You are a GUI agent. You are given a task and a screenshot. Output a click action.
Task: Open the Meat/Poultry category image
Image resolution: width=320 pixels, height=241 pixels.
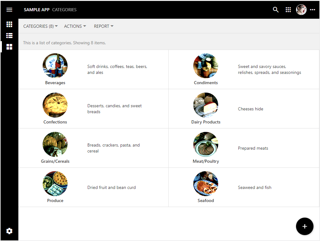click(206, 144)
